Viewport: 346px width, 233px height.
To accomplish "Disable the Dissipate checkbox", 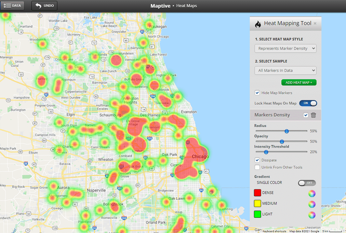I will point(257,160).
